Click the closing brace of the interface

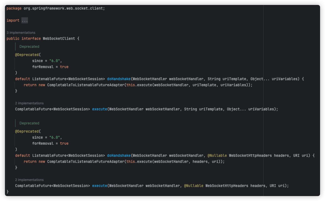pyautogui.click(x=8, y=191)
